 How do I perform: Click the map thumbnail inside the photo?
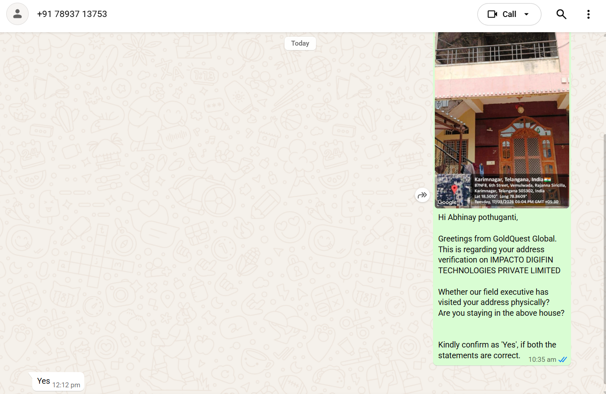[454, 191]
